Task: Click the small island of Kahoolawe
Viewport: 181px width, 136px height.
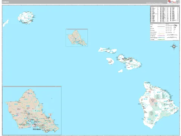Action: pyautogui.click(x=121, y=71)
